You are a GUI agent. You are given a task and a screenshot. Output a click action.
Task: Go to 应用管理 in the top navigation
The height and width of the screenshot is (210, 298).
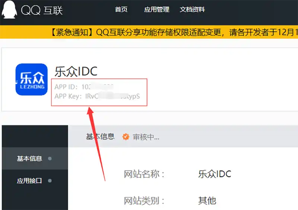156,10
